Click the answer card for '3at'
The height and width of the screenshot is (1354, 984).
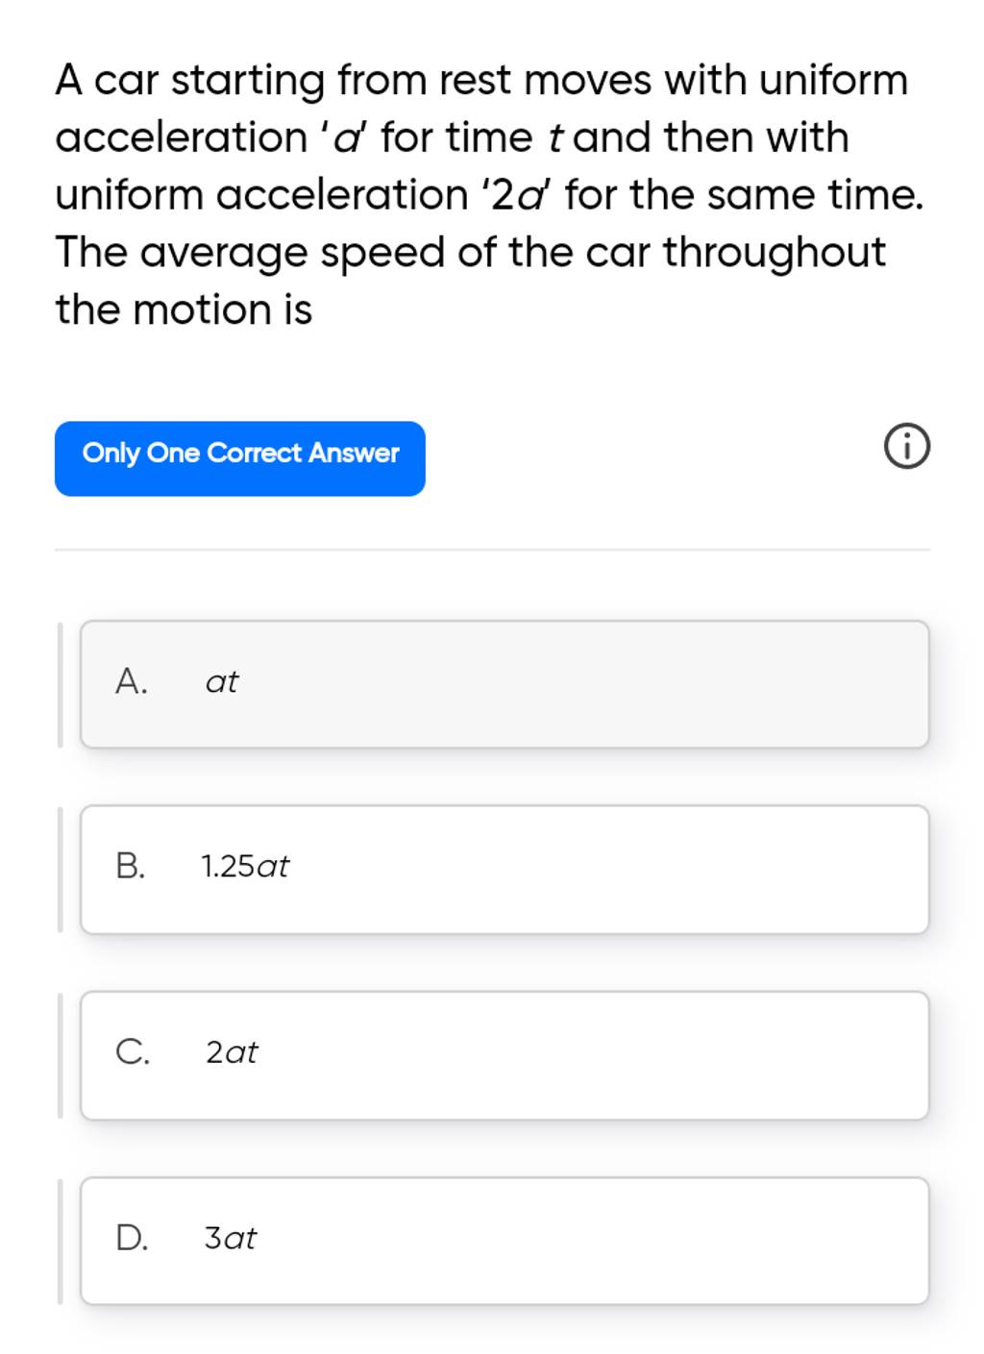click(504, 1240)
